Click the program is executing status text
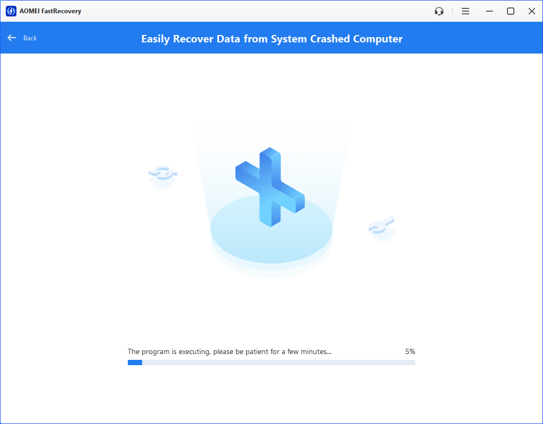Viewport: 543px width, 424px height. [229, 352]
